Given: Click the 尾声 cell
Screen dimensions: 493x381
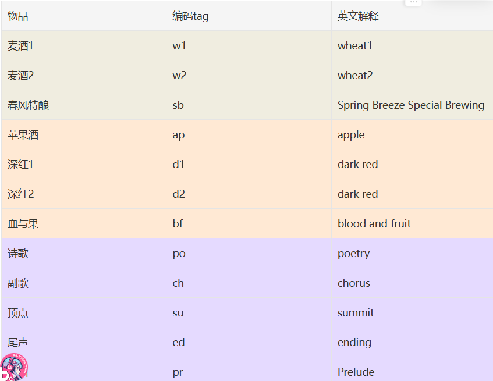Looking at the screenshot, I should 18,343.
